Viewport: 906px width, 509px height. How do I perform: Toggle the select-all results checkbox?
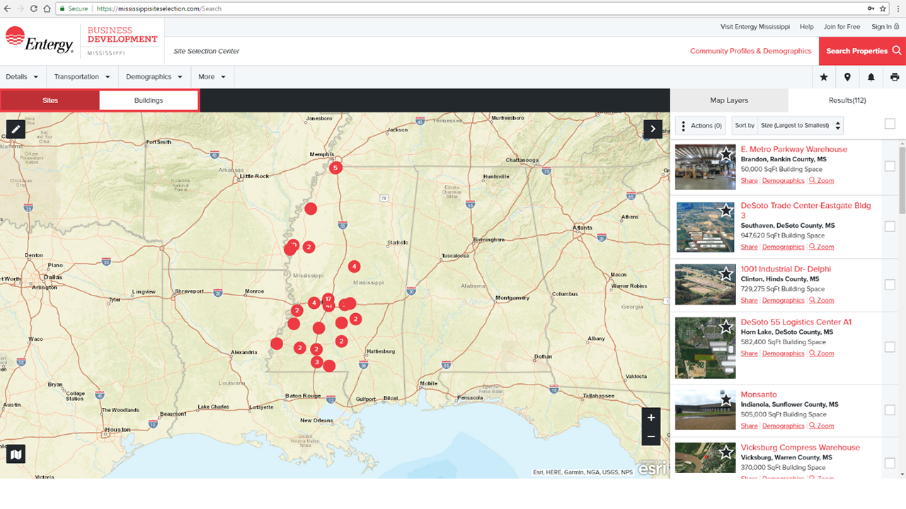coord(890,124)
